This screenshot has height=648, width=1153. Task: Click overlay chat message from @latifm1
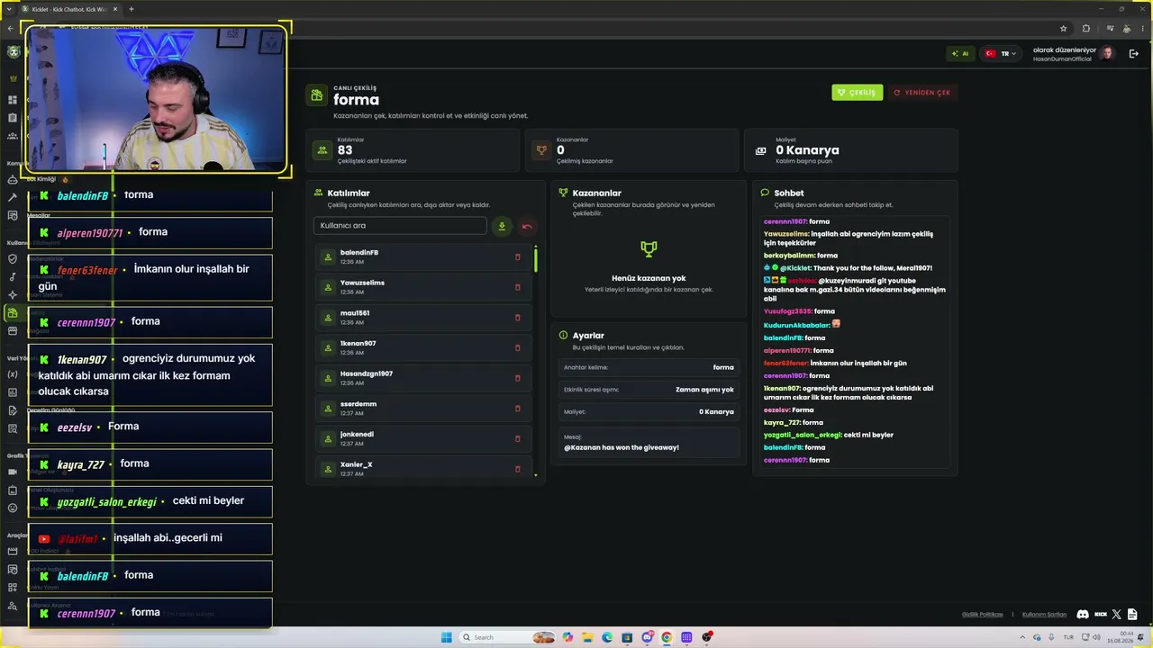point(150,538)
